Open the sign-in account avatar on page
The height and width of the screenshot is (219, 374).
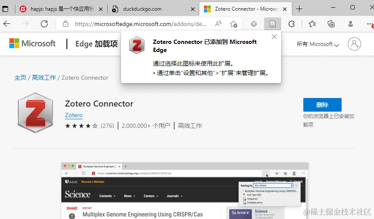(354, 44)
